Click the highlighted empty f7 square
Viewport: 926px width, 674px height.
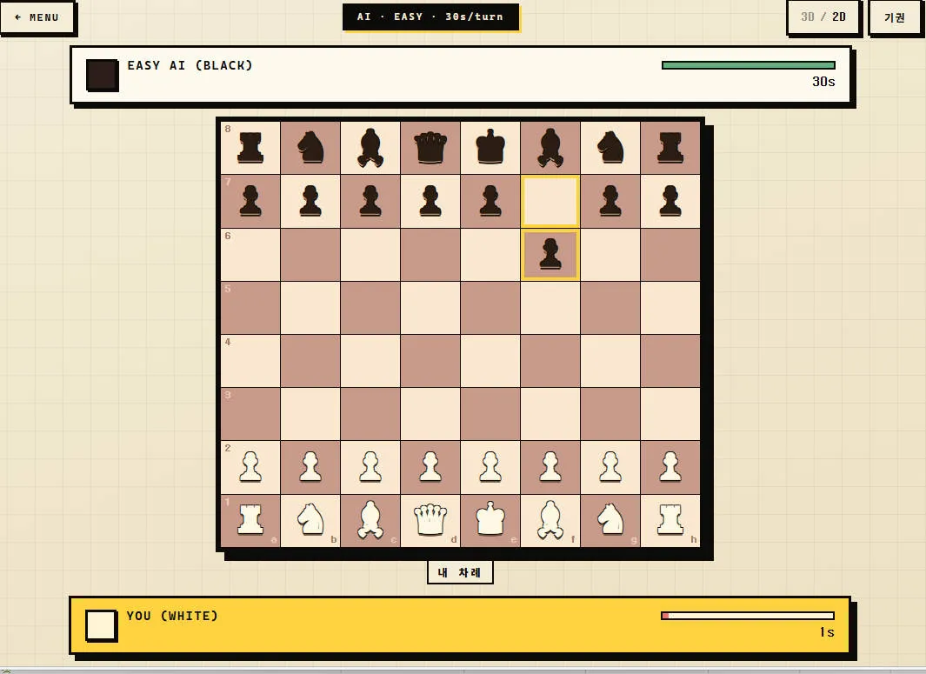pos(550,201)
